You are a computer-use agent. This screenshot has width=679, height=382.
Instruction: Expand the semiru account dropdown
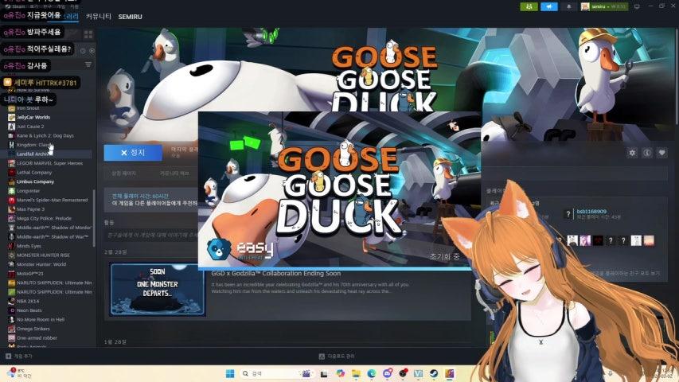point(603,6)
